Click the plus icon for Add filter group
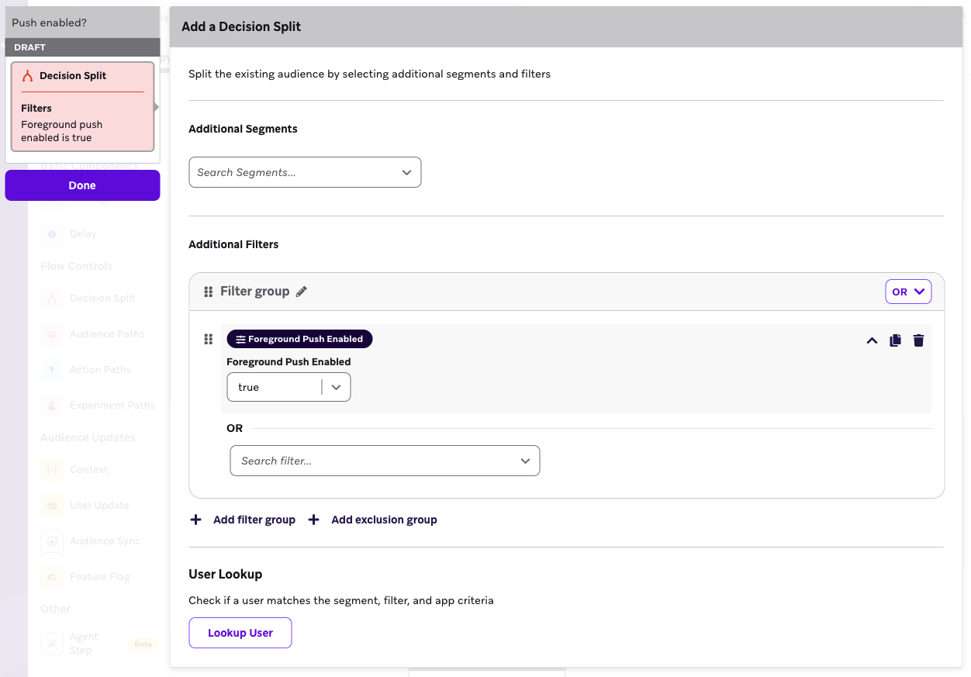This screenshot has width=971, height=677. (195, 520)
